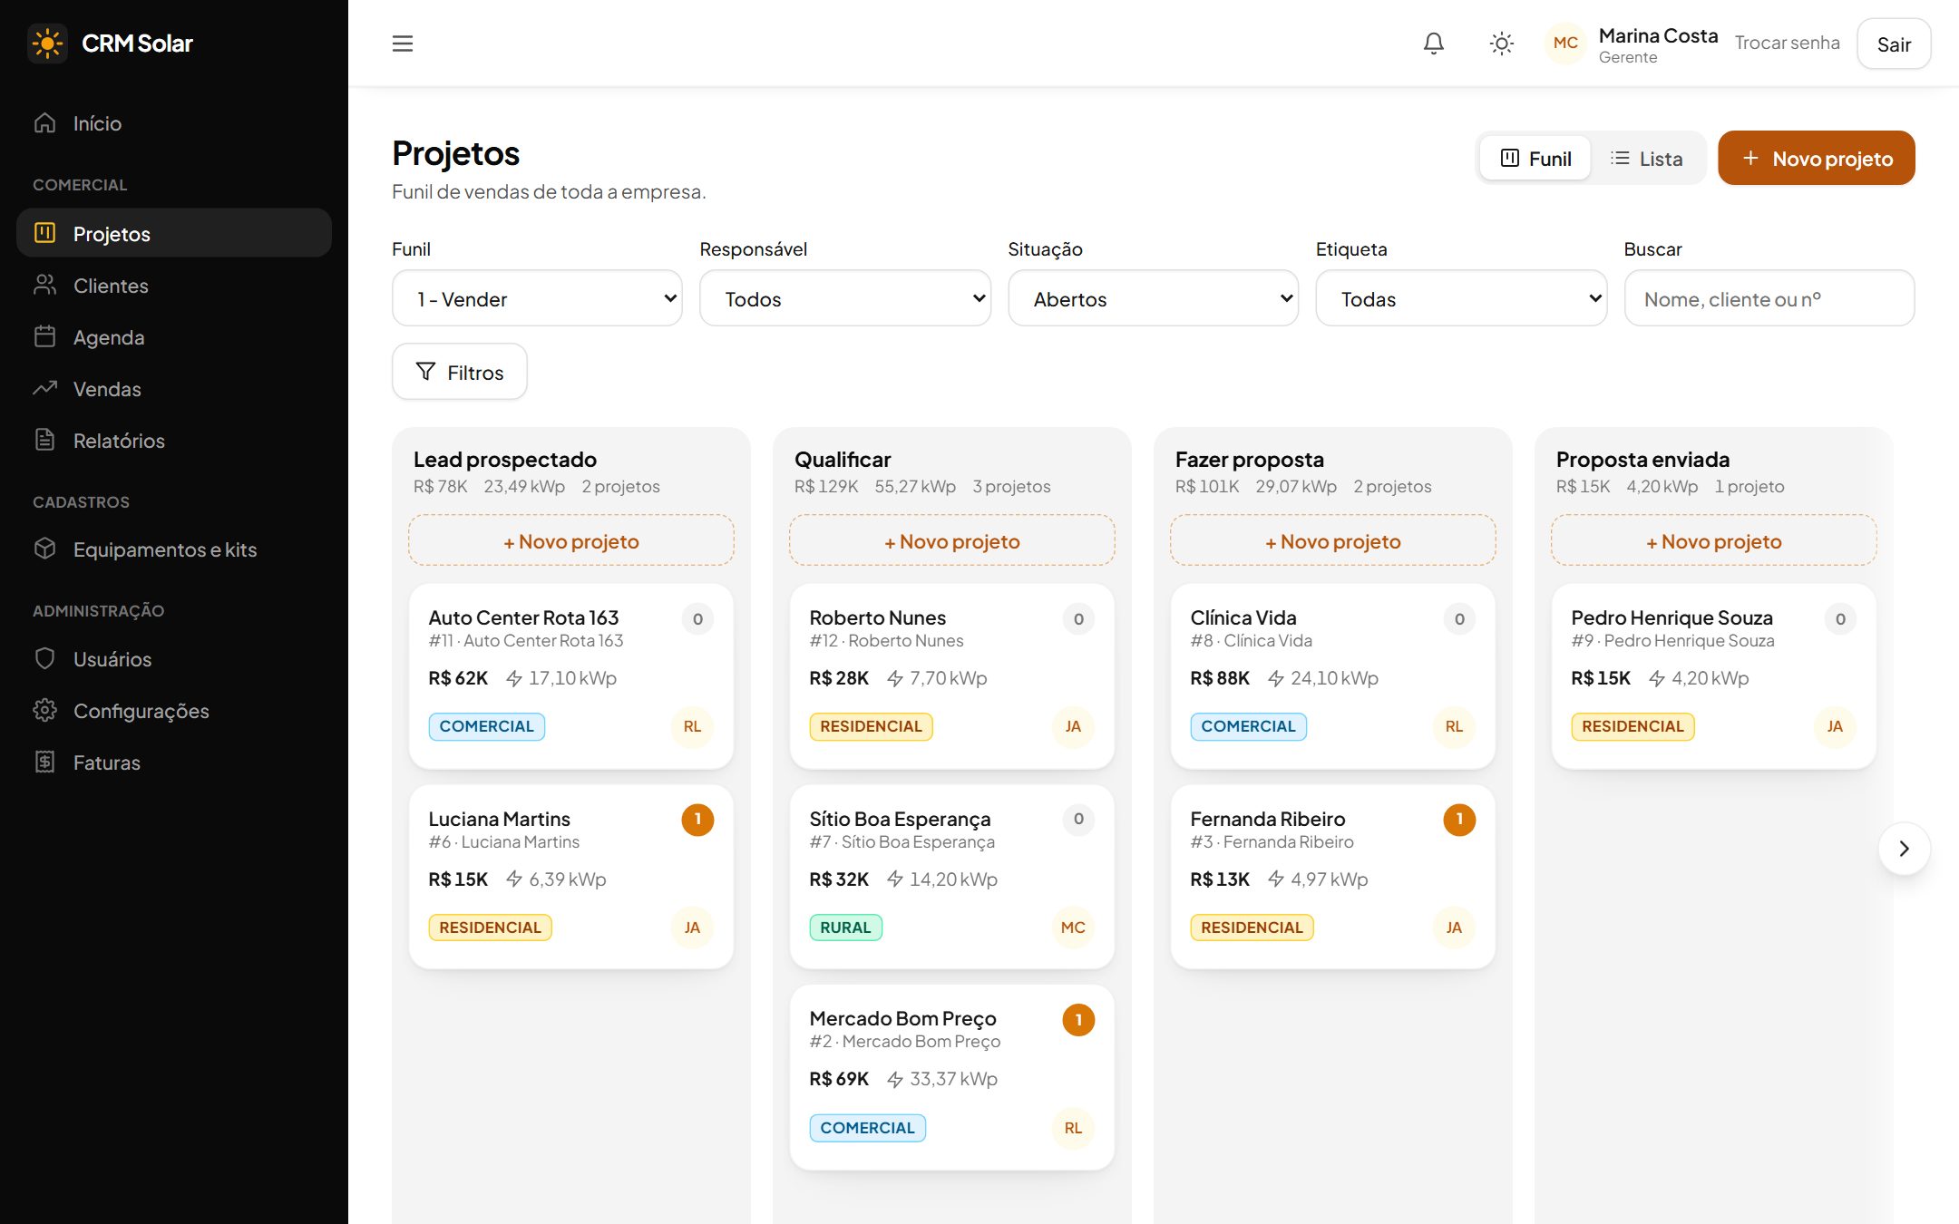Add Novo projeto in Lead prospectado column
Viewport: 1959px width, 1224px height.
pos(571,541)
